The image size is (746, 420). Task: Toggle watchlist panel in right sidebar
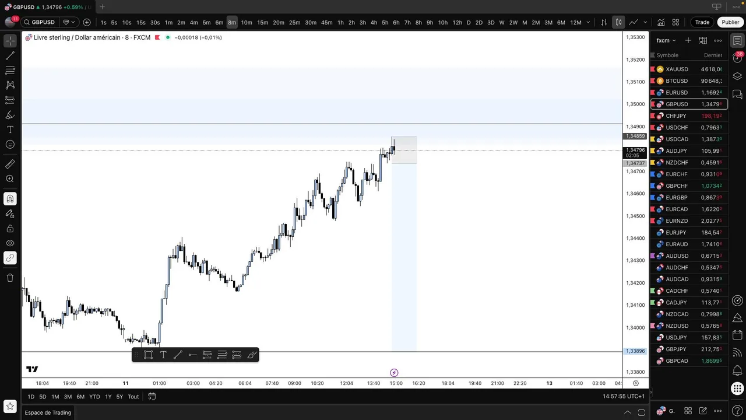[x=737, y=40]
